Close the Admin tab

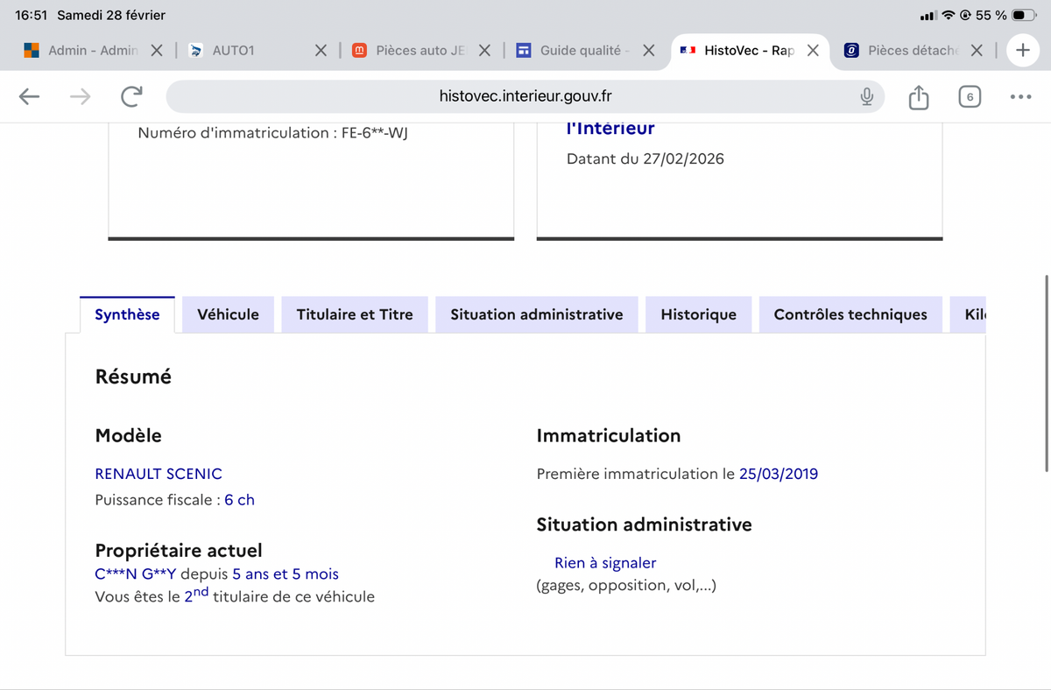pos(156,51)
